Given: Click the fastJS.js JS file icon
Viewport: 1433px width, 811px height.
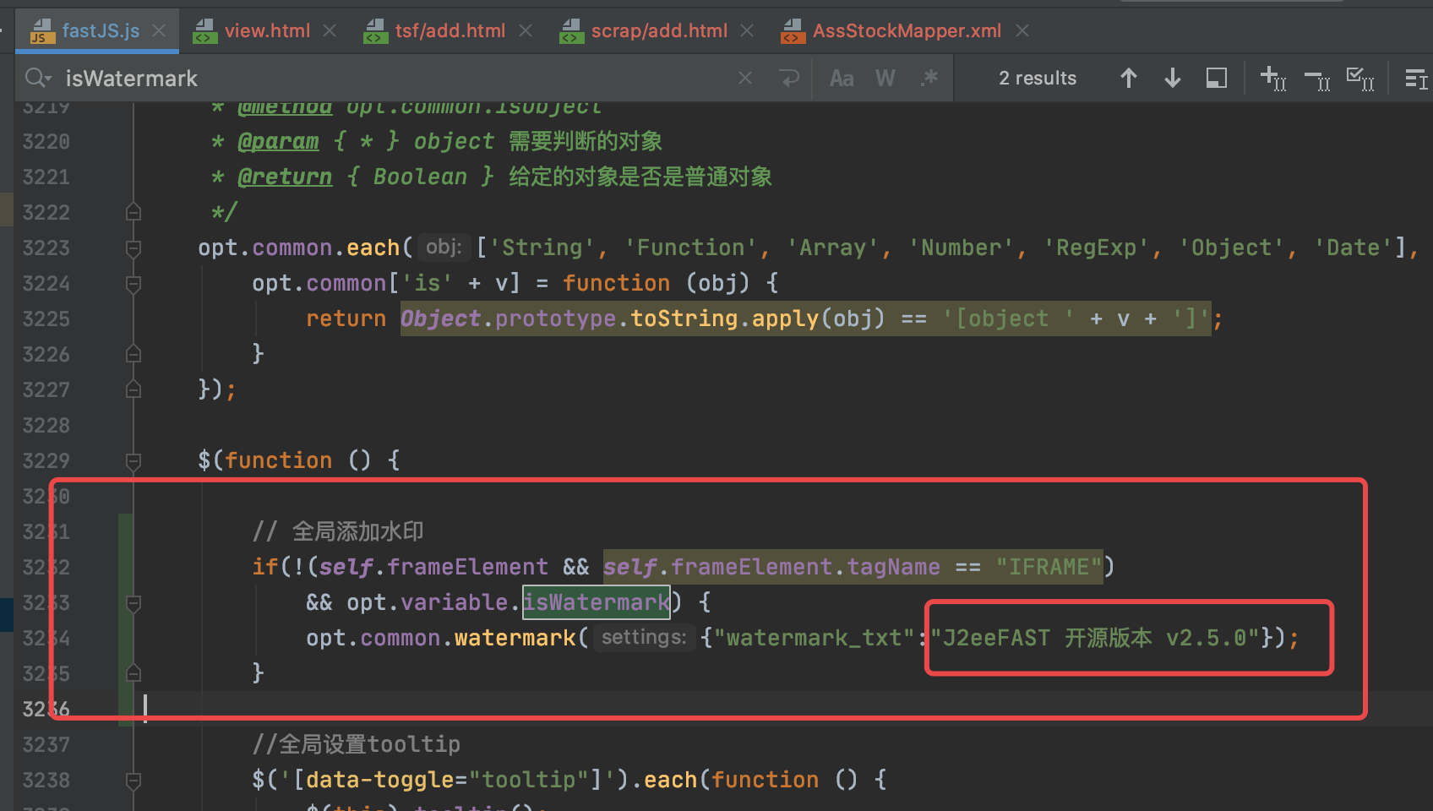Looking at the screenshot, I should pyautogui.click(x=41, y=31).
